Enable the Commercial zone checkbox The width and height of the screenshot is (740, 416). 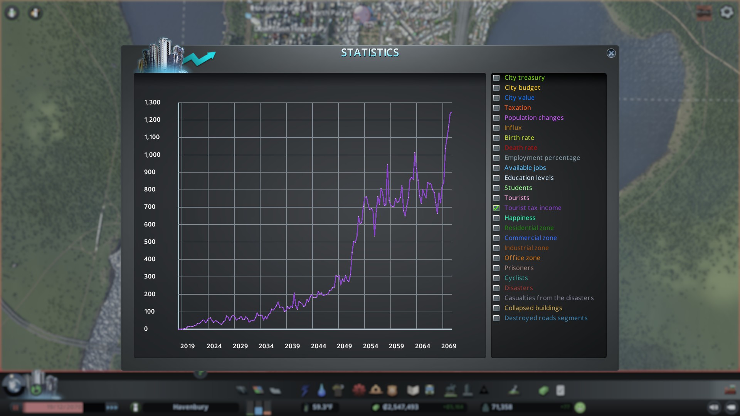[496, 238]
